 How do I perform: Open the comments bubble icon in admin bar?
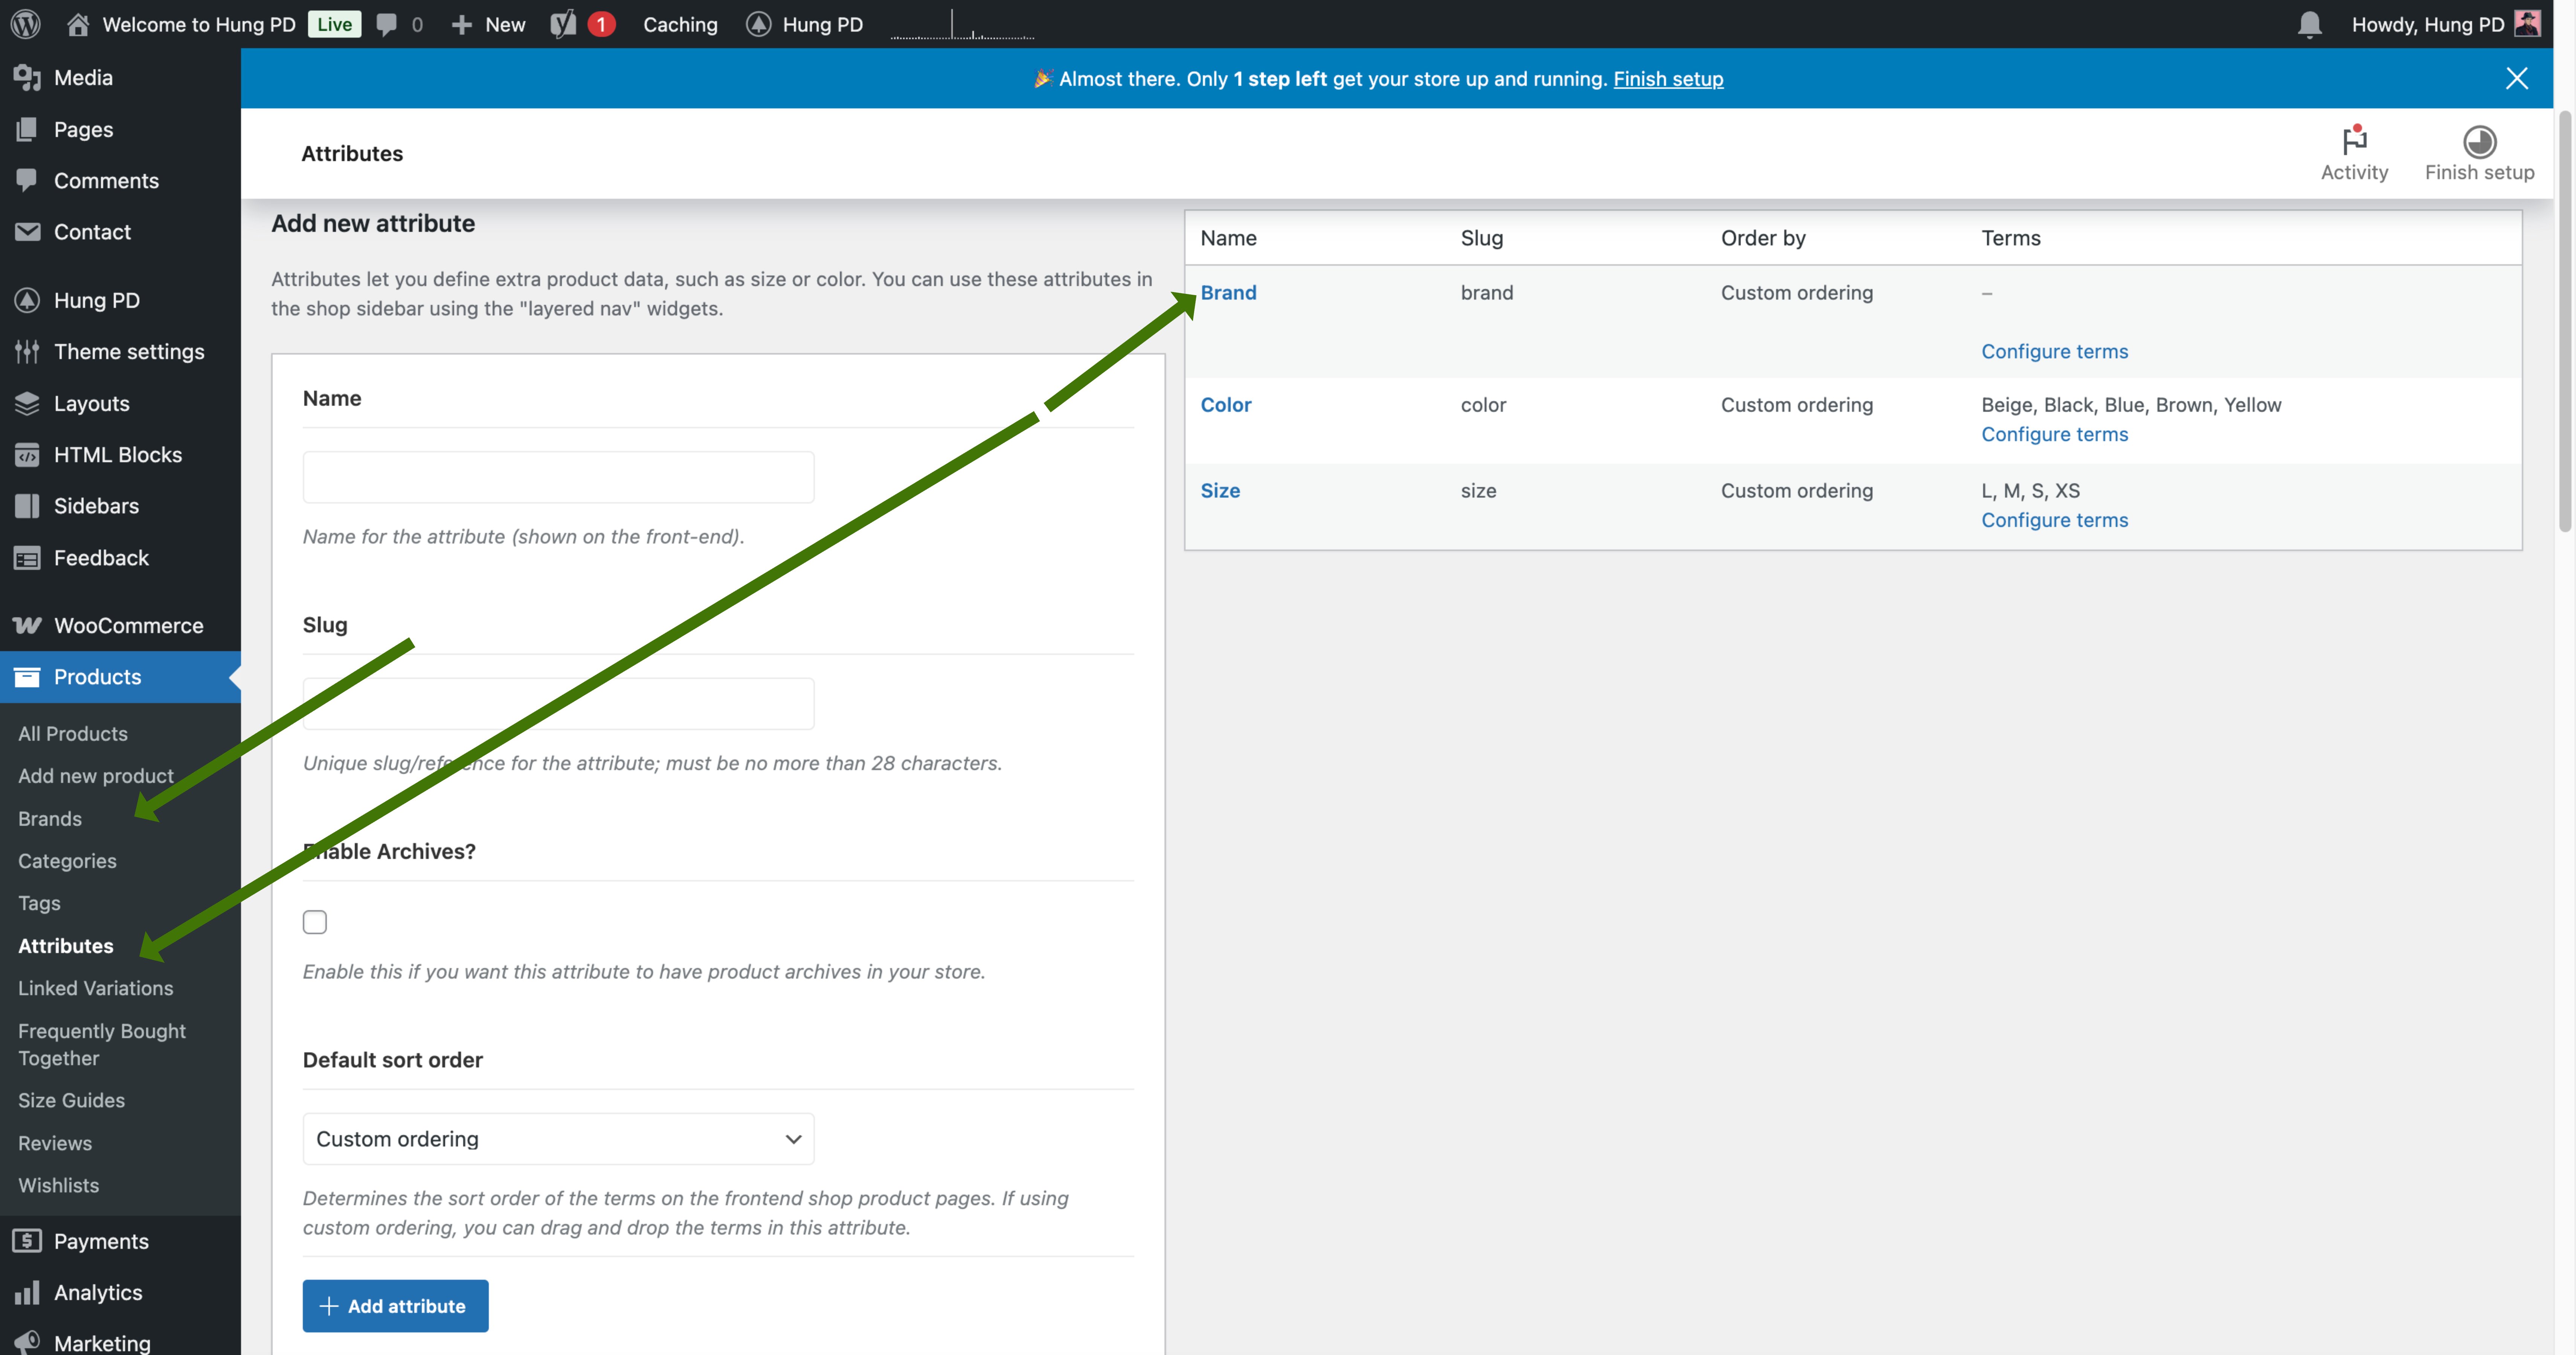[387, 24]
